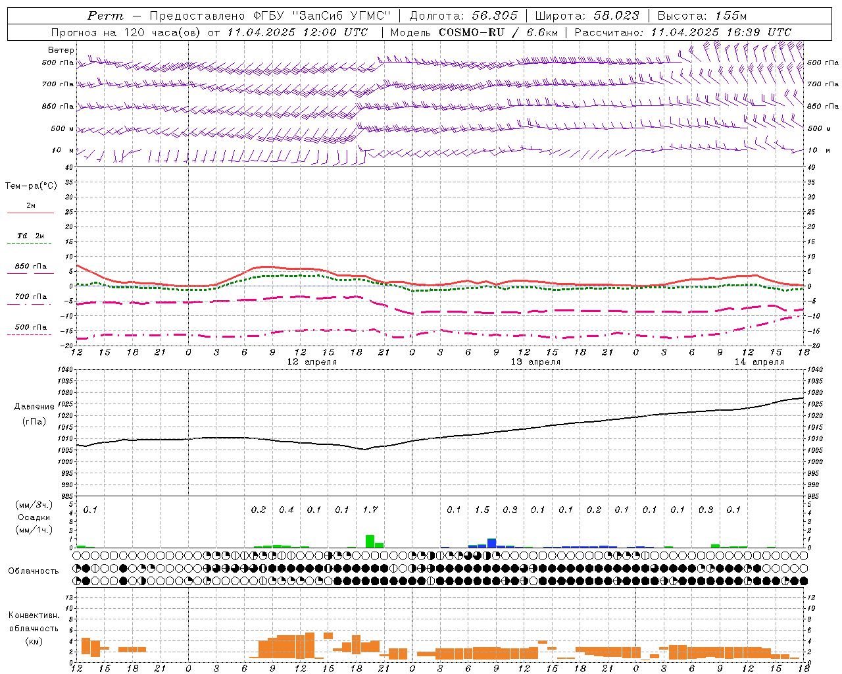Click the "500 м" wind level label on left

(x=62, y=128)
